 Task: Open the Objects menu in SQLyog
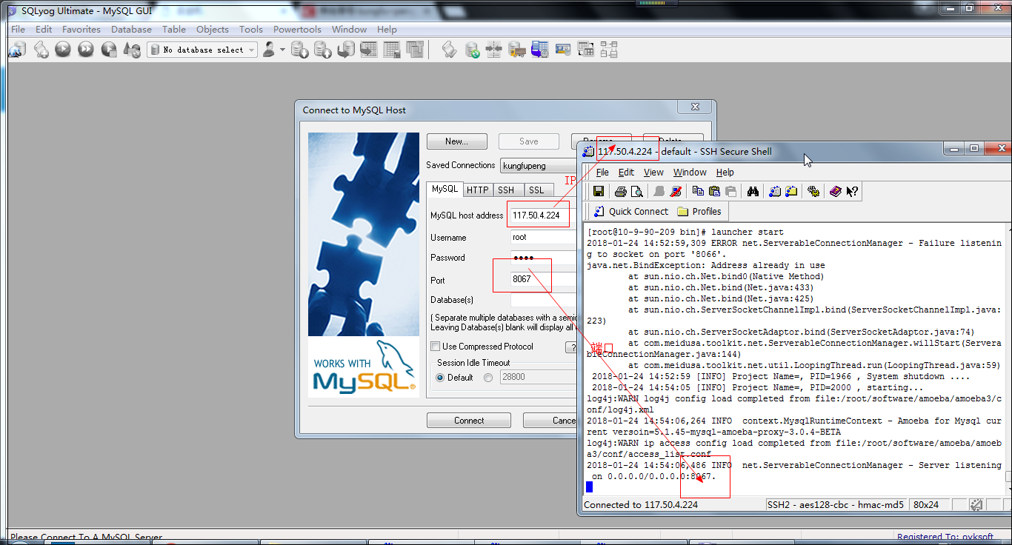point(213,30)
